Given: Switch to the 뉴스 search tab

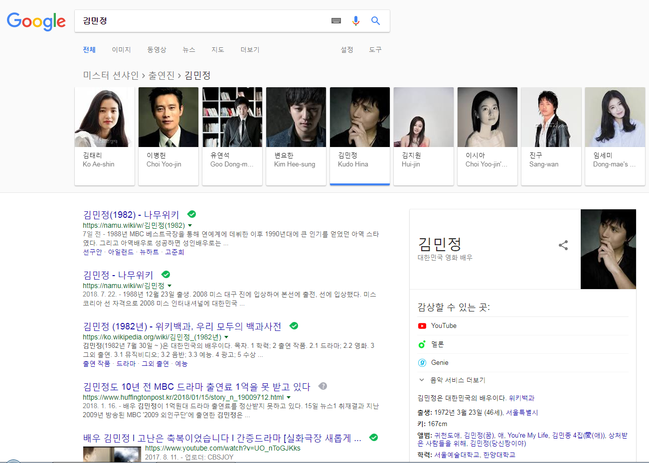Looking at the screenshot, I should click(x=189, y=50).
